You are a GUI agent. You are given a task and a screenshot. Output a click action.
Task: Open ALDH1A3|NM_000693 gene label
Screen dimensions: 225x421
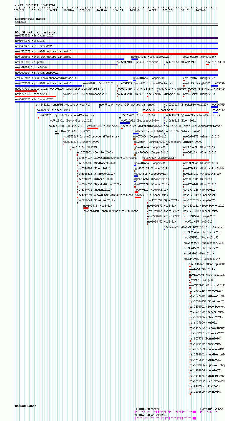point(147,409)
